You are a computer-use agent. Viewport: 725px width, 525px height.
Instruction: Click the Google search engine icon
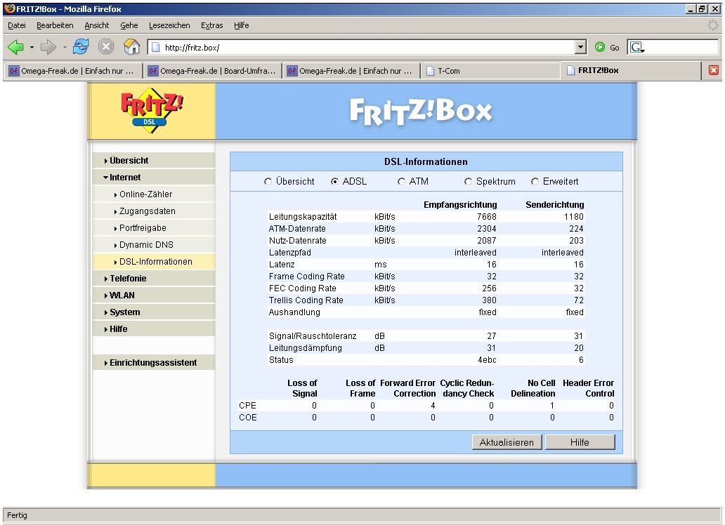pyautogui.click(x=637, y=47)
